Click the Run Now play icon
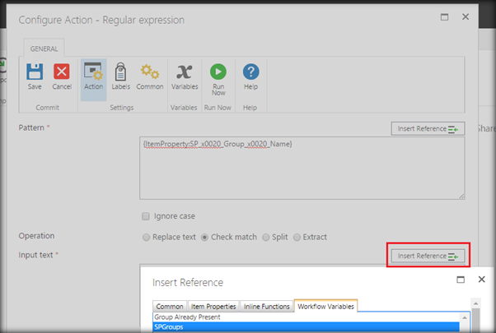 tap(218, 72)
